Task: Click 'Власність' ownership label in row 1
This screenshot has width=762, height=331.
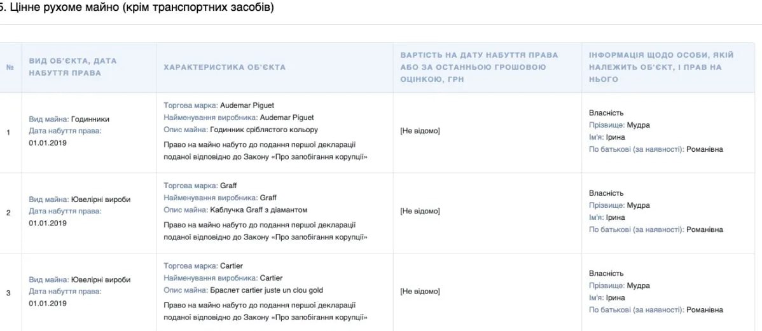Action: (x=606, y=113)
